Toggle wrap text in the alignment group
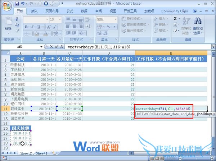 (x=87, y=19)
